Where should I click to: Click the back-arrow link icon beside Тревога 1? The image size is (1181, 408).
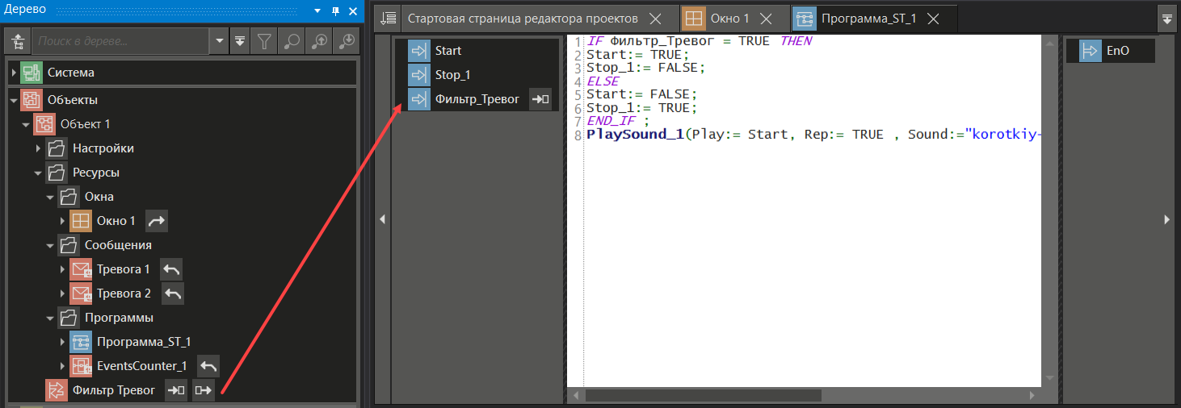(x=171, y=269)
